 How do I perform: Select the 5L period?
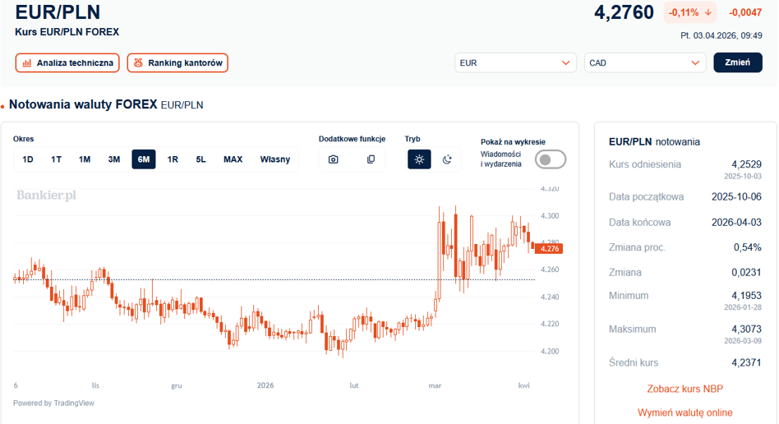(x=201, y=159)
